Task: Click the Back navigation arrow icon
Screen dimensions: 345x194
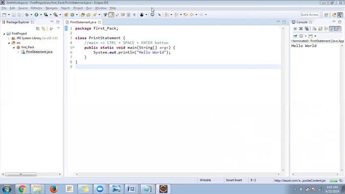Action: 192,15
